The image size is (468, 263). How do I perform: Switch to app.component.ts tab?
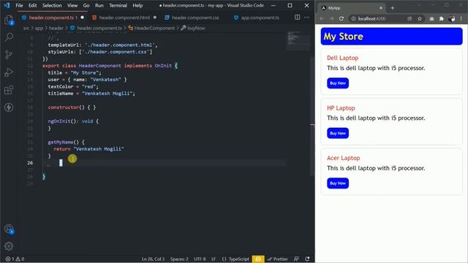coord(260,18)
